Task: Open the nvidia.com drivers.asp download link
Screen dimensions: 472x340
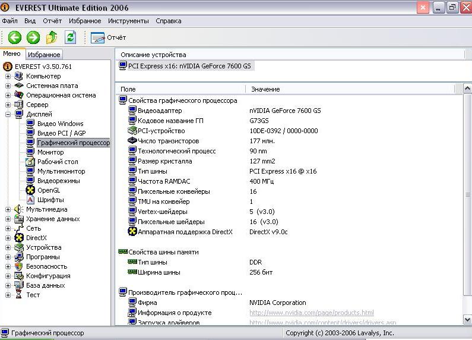Action: (323, 323)
